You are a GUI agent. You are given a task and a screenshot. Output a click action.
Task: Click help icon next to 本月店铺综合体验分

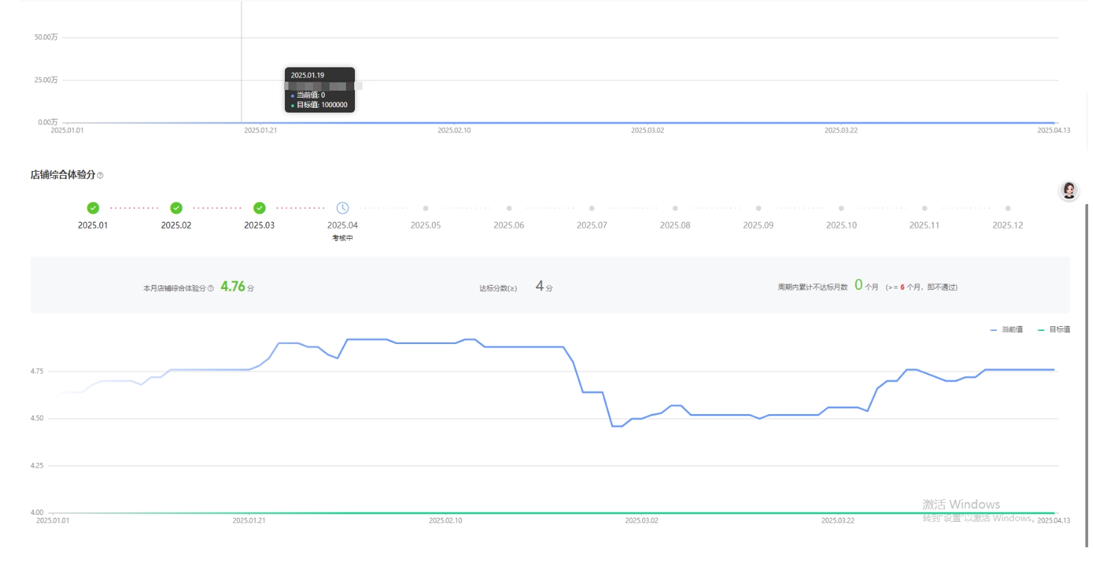(x=211, y=288)
